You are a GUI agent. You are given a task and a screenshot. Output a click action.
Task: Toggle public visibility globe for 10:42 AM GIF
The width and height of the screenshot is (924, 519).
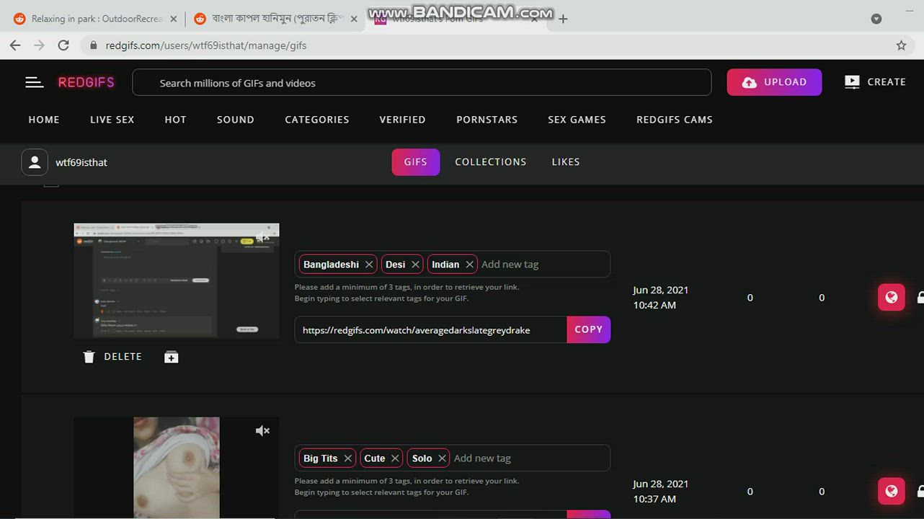pyautogui.click(x=892, y=297)
